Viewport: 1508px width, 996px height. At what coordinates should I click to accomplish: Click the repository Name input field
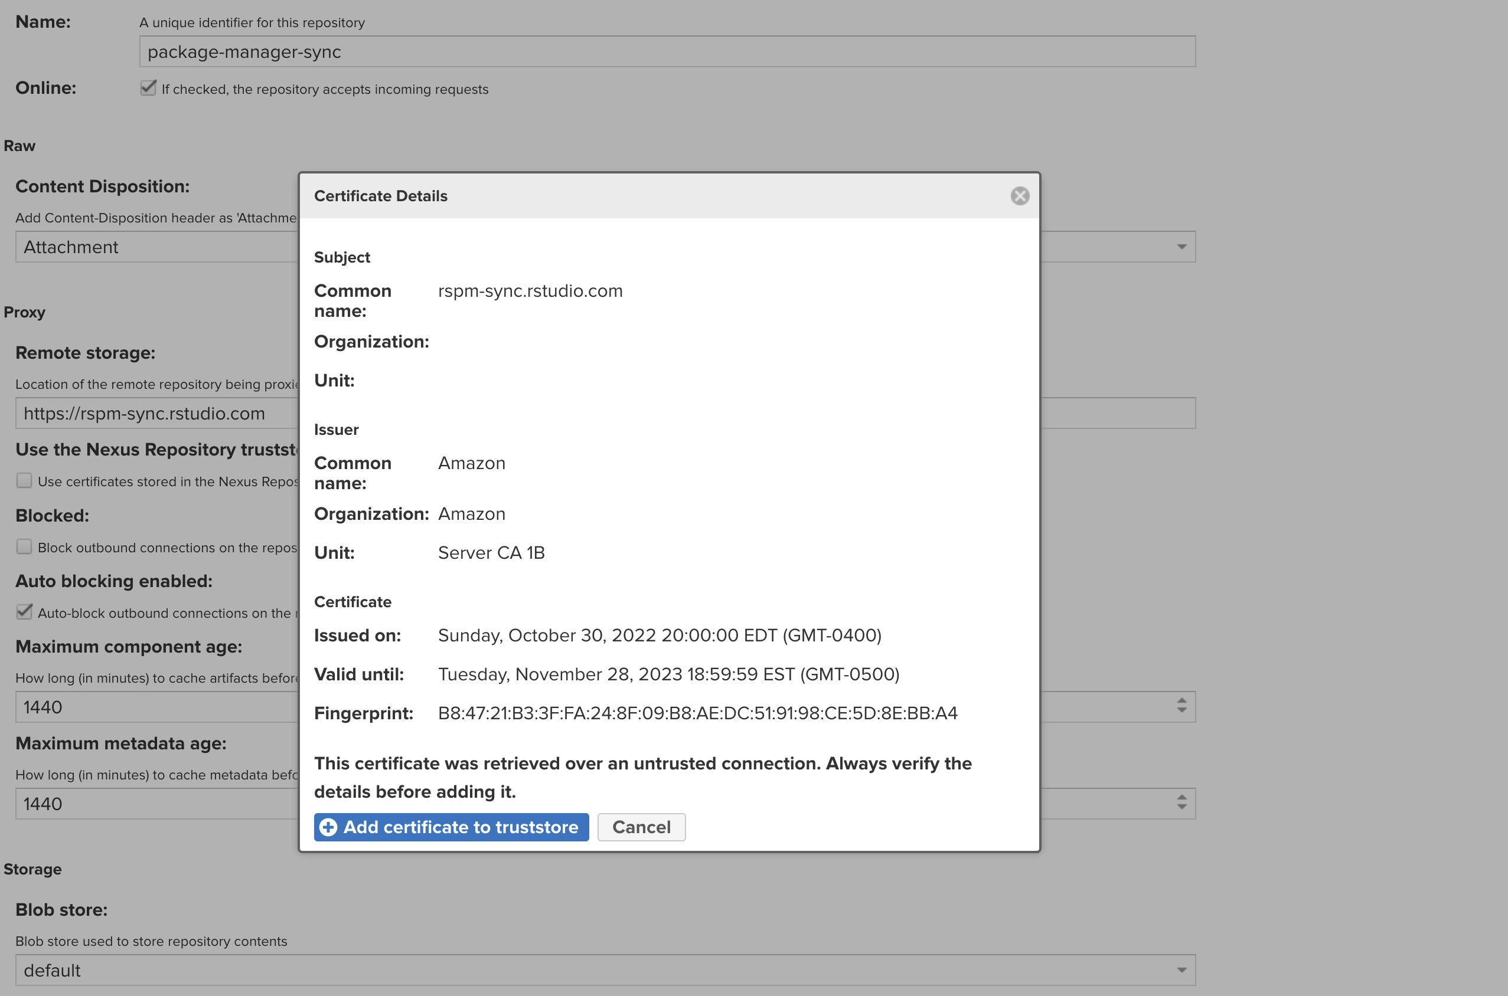pos(667,51)
